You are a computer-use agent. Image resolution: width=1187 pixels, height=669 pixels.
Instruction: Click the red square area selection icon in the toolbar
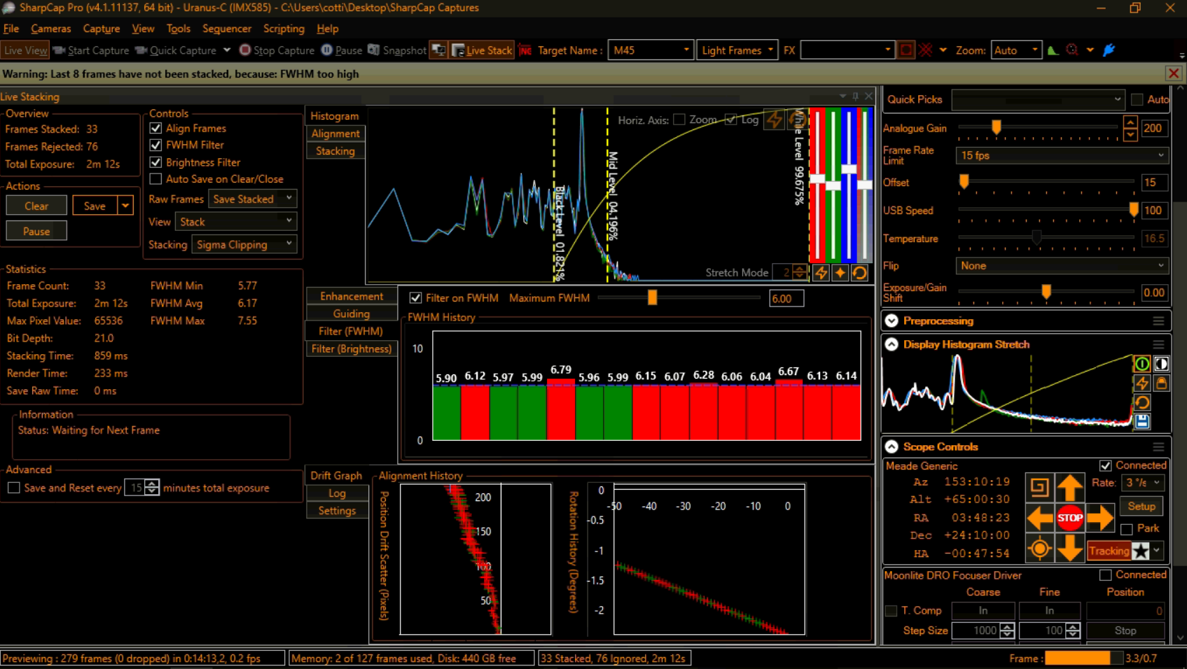(906, 50)
